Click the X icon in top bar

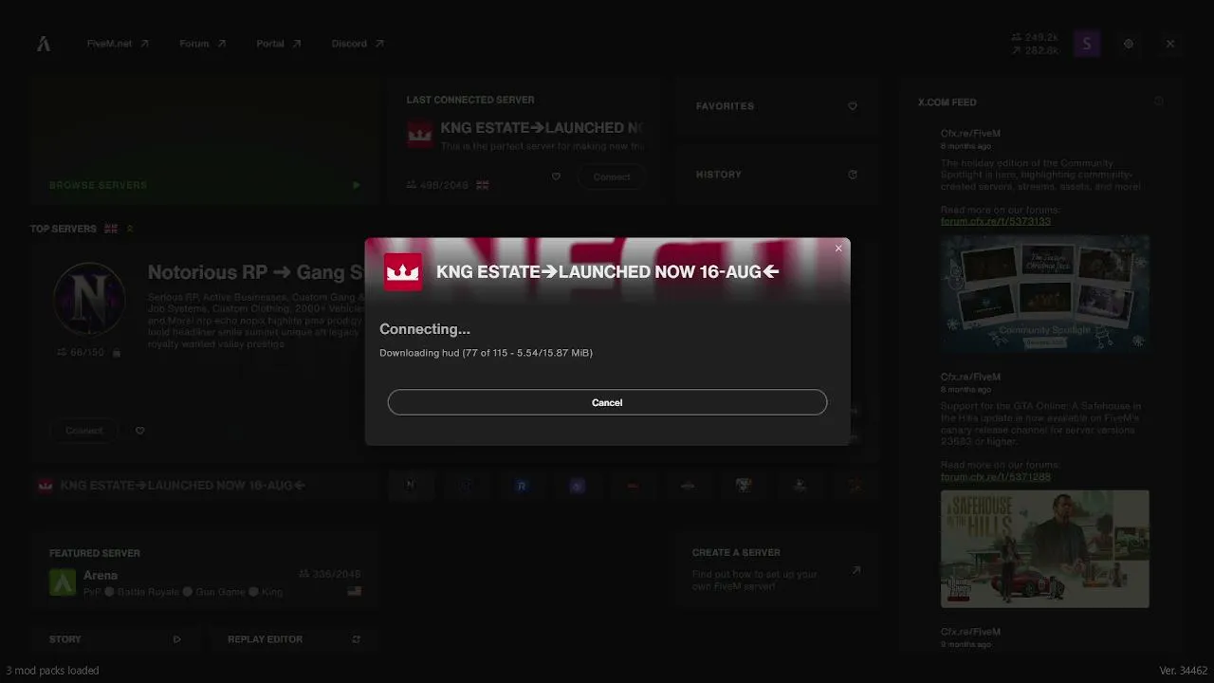[1170, 44]
